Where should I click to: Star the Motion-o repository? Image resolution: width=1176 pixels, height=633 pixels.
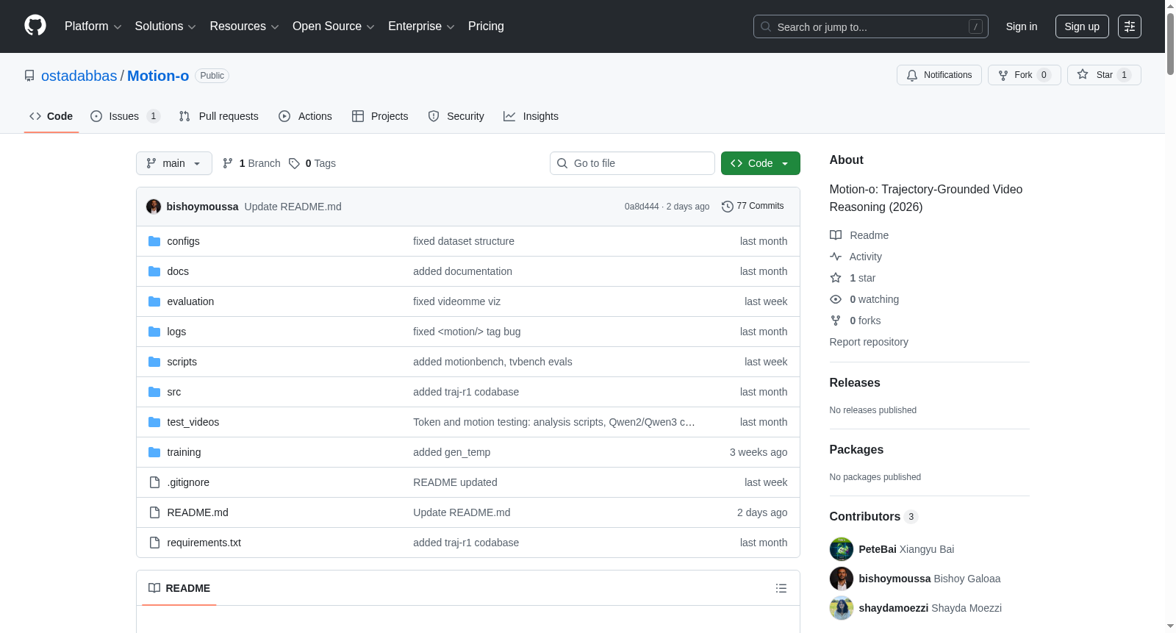click(x=1104, y=75)
